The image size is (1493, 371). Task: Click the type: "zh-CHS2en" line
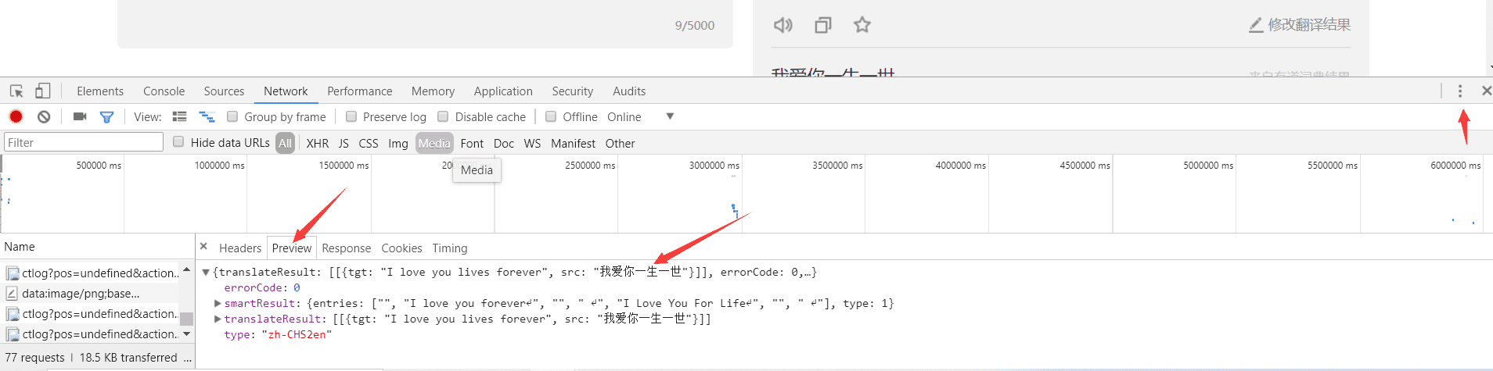pos(278,334)
